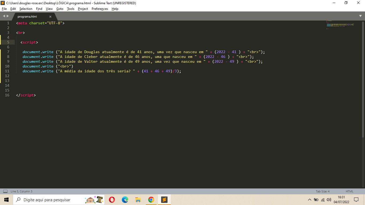Place cursor on meta charset line

click(x=40, y=23)
